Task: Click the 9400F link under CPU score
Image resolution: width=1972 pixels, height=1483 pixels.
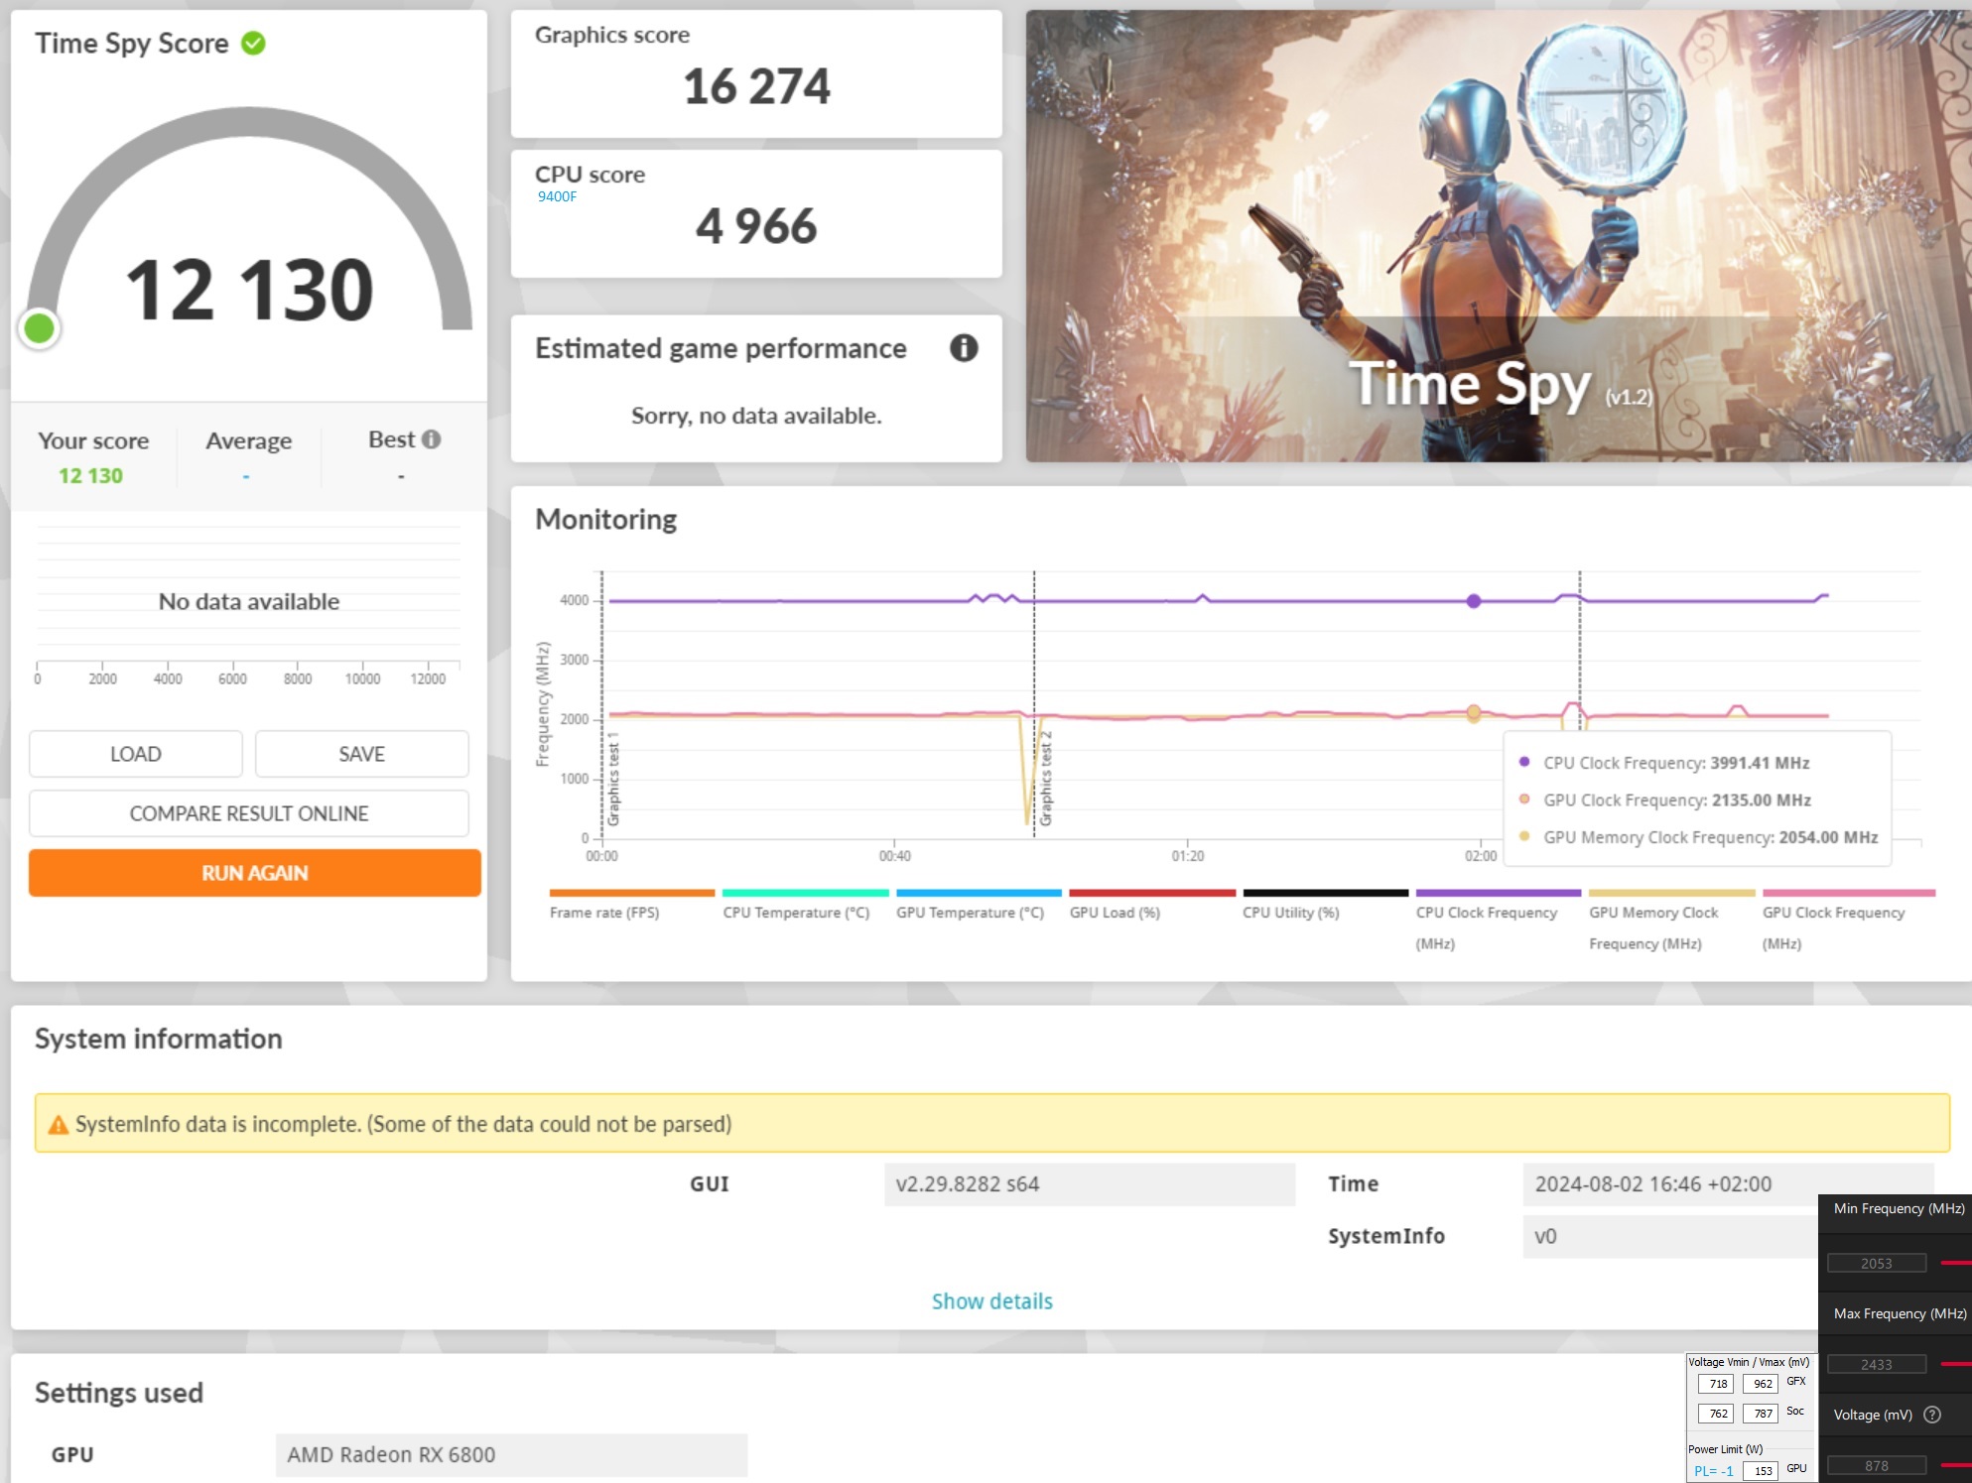Action: (557, 196)
